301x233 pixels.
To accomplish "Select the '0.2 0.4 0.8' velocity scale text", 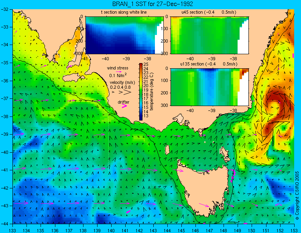I will [x=120, y=87].
